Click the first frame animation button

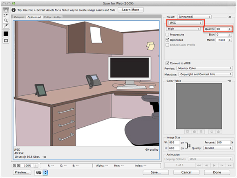199,165
